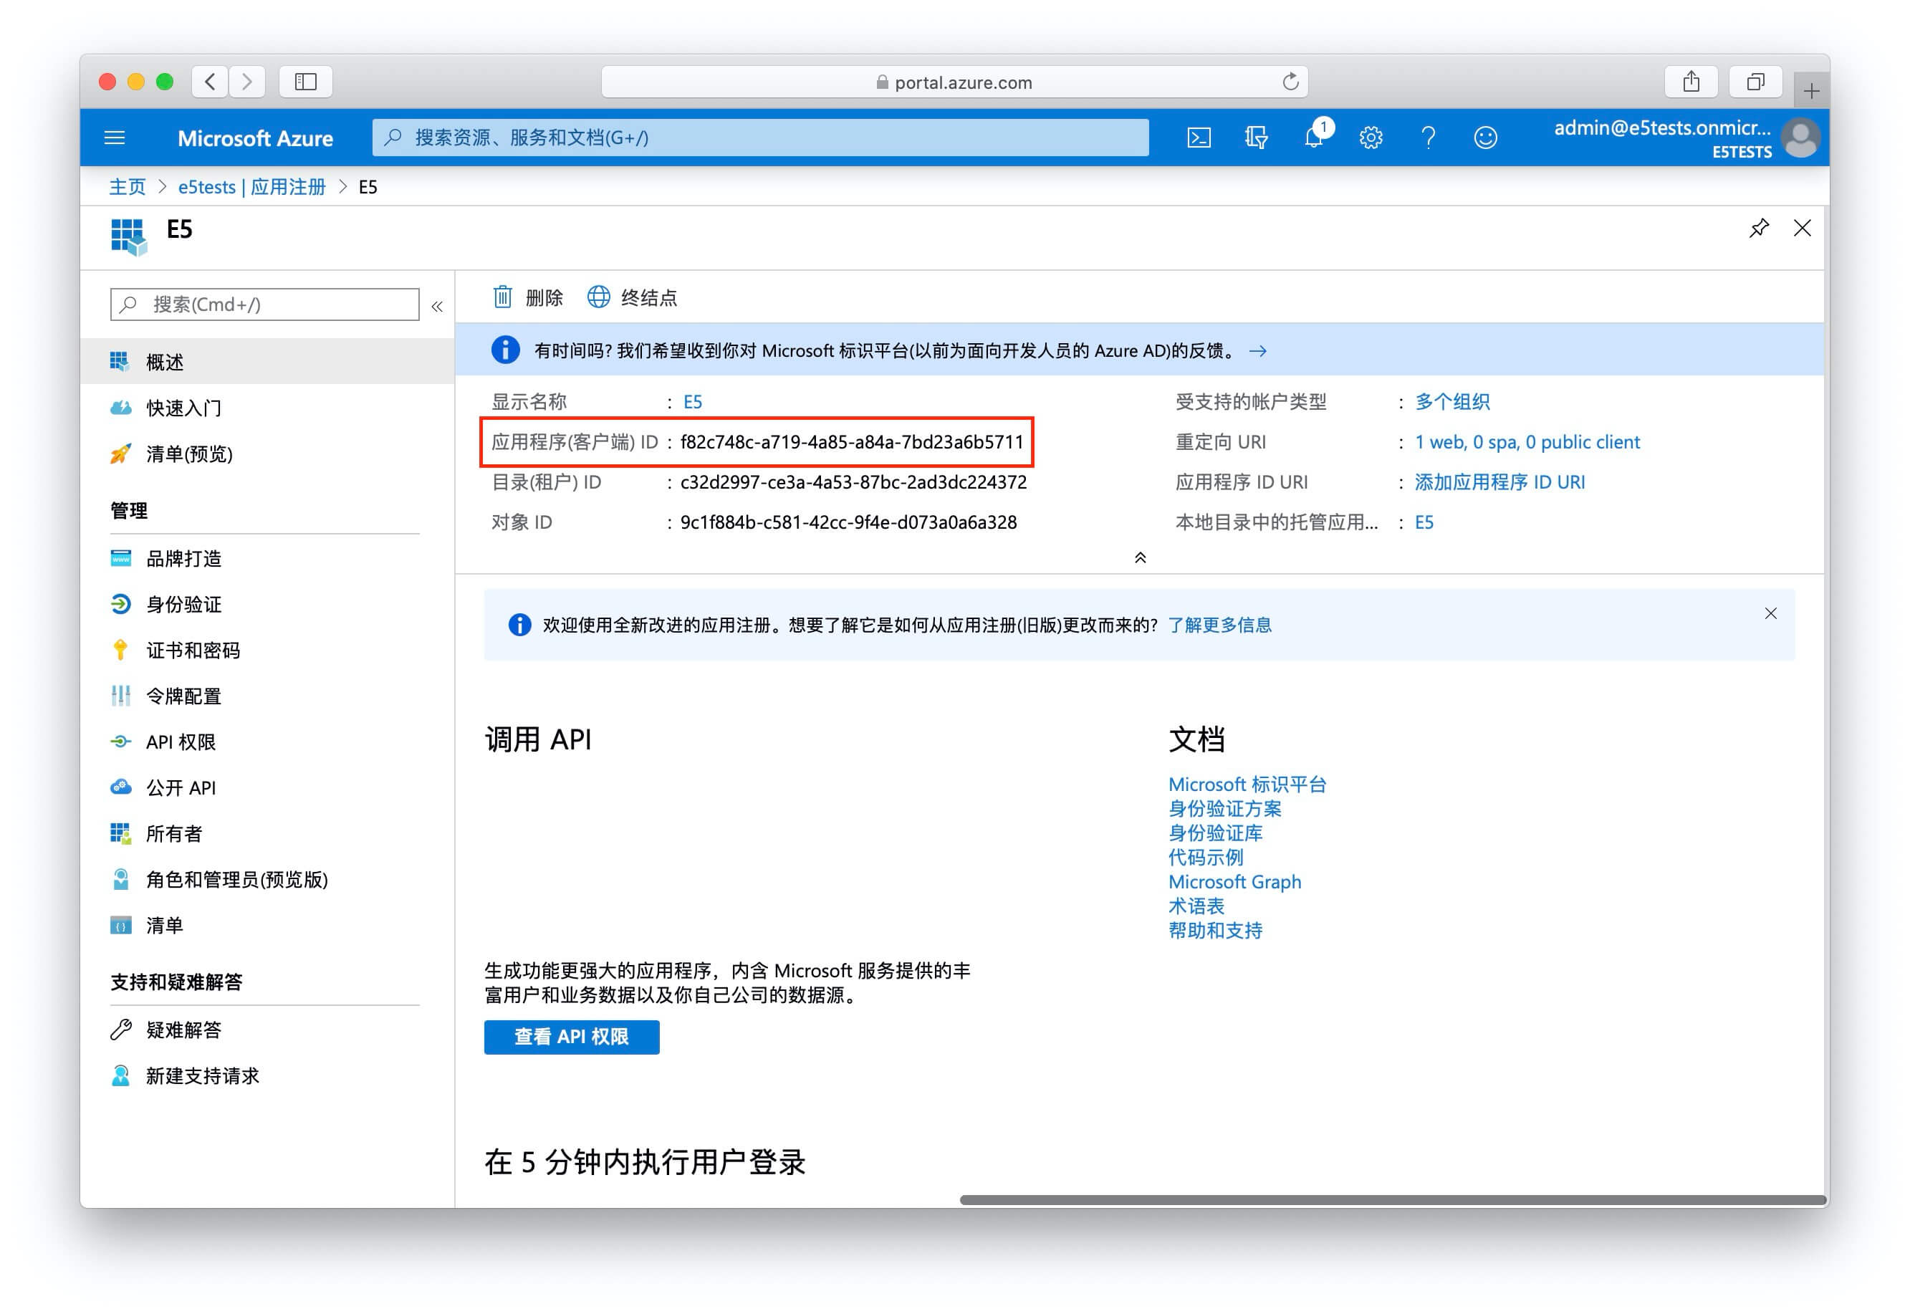The height and width of the screenshot is (1314, 1910).
Task: Open the redirect URI link '1 web, 0 spa'
Action: 1527,442
